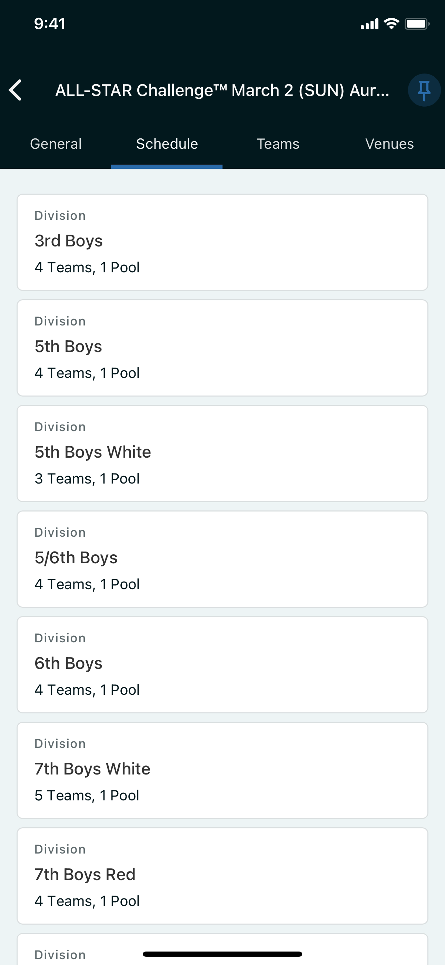Open the 3rd Boys division card
This screenshot has width=445, height=965.
222,242
